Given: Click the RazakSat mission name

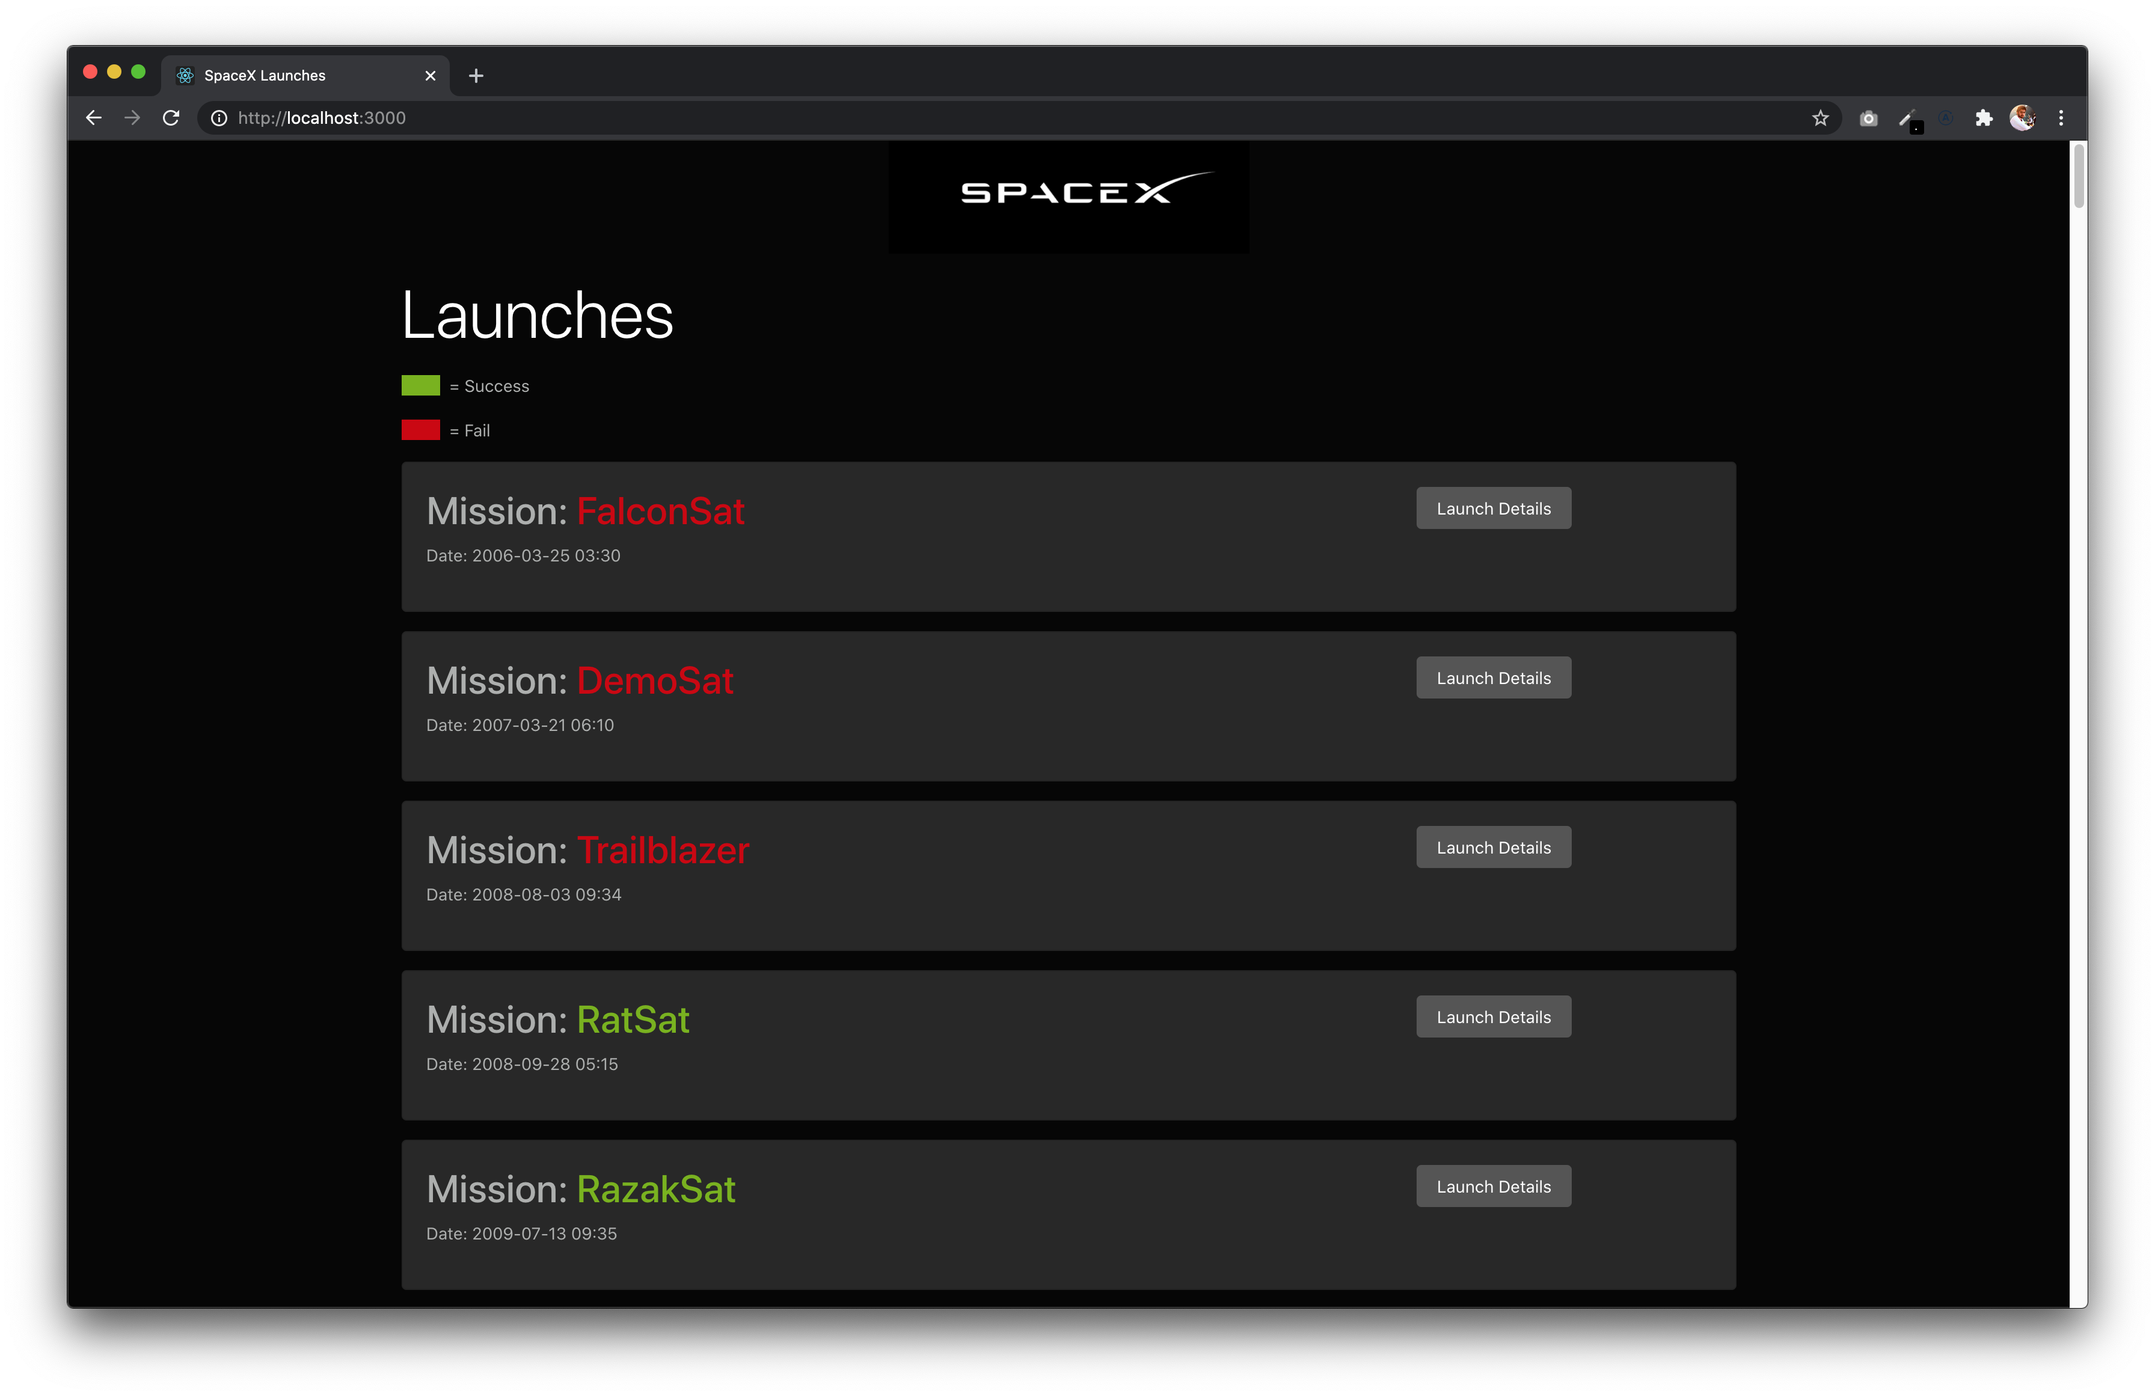Looking at the screenshot, I should (x=655, y=1189).
